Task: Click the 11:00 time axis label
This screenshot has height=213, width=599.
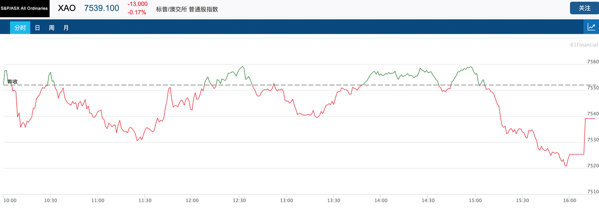Action: pyautogui.click(x=98, y=200)
